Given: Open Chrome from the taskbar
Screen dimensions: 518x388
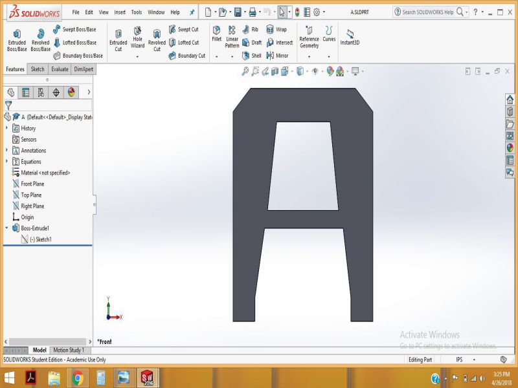Looking at the screenshot, I should coord(78,378).
